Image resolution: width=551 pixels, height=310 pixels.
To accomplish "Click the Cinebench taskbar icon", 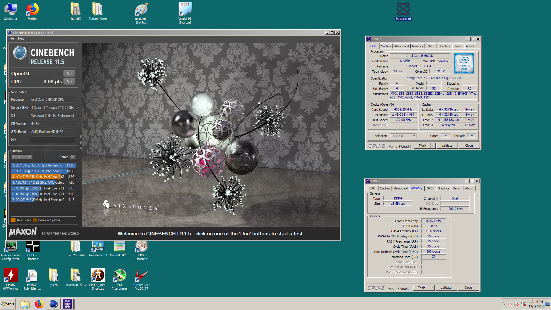I will (x=53, y=304).
